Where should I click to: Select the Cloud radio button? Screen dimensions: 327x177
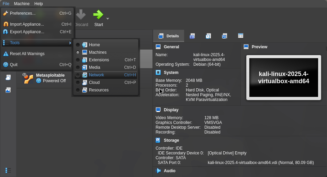tap(78, 83)
